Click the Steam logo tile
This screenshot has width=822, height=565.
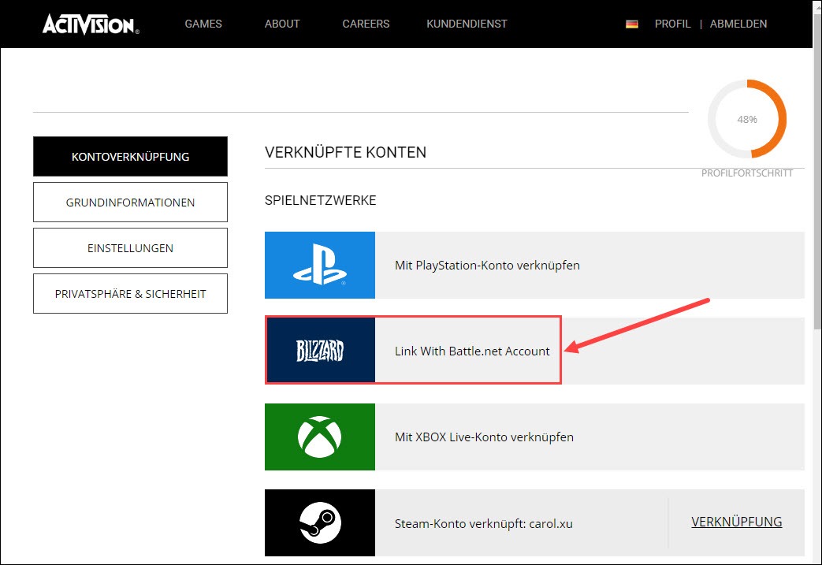tap(320, 522)
